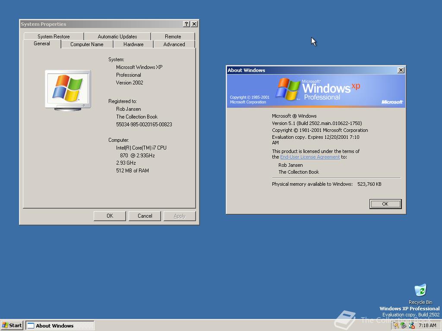Close the System Properties window
442x331 pixels.
pos(194,24)
